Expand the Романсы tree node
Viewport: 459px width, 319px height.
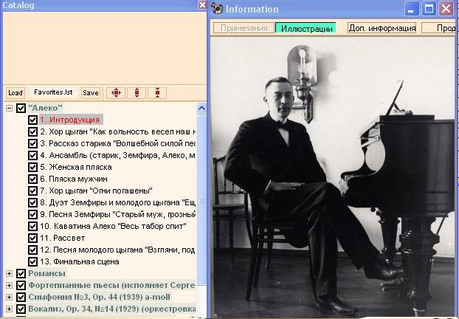pos(9,274)
